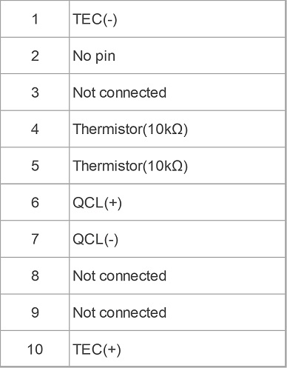The image size is (287, 368).
Task: Select the TEC(-) cell
Action: [x=178, y=19]
